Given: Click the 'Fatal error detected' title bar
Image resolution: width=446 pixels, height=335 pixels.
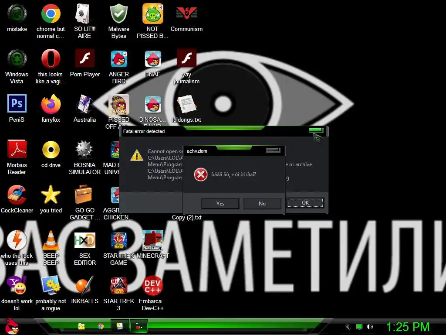Looking at the screenshot, I should click(x=223, y=131).
